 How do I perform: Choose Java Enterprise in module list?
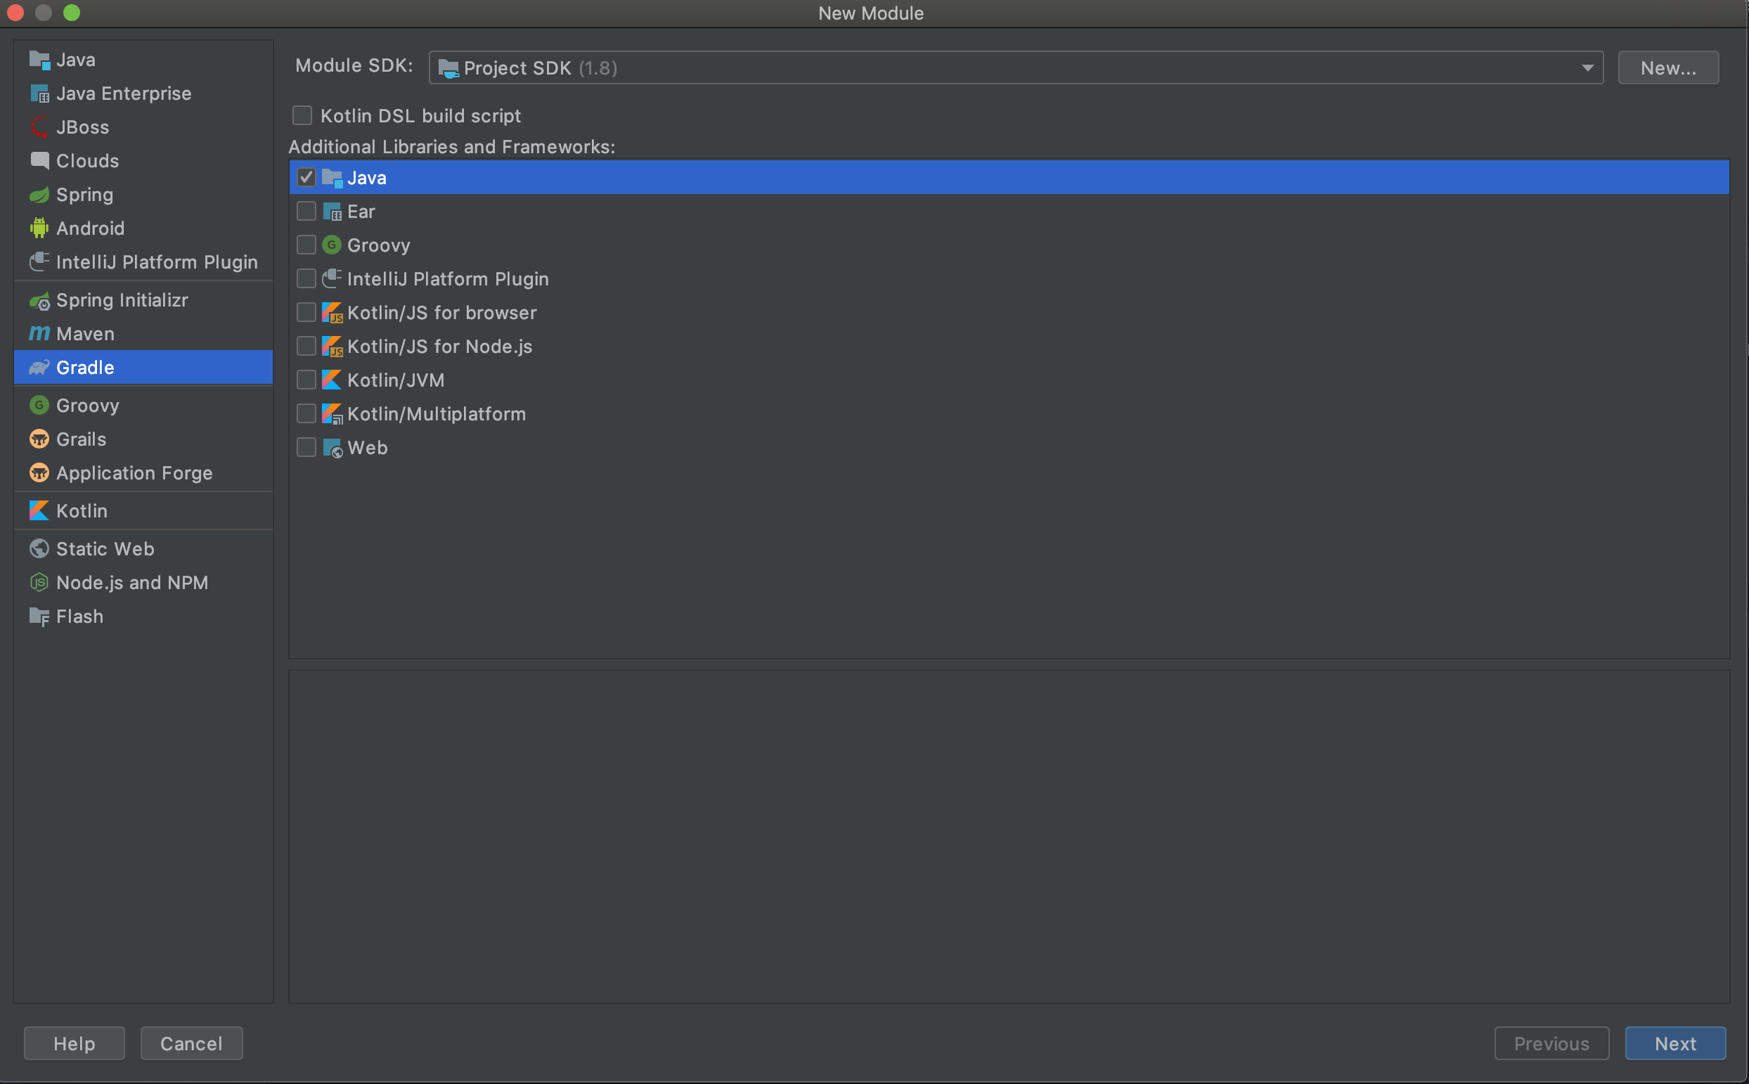coord(123,94)
